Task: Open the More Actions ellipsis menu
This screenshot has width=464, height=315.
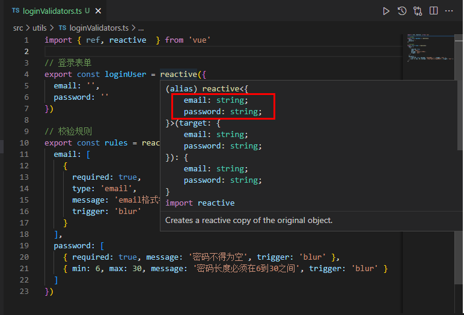Action: pos(449,11)
